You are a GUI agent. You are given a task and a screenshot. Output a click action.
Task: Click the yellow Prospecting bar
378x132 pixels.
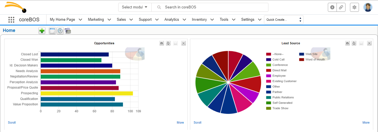tap(87, 93)
